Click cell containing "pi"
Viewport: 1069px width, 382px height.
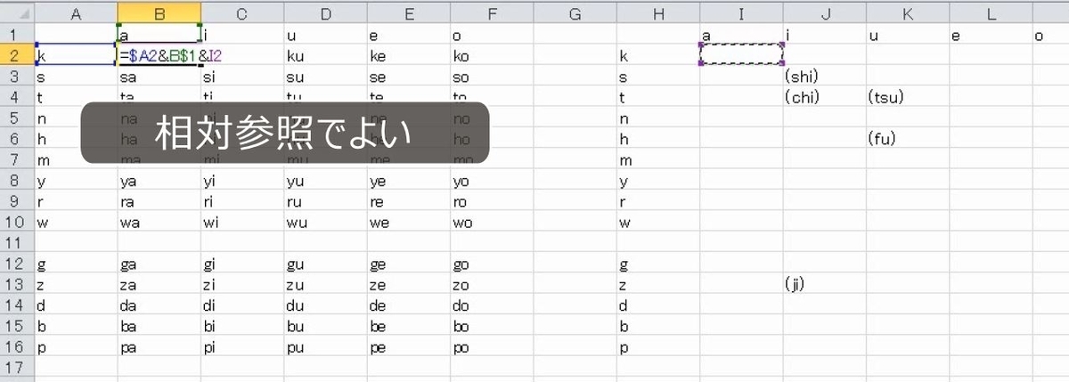click(x=242, y=347)
